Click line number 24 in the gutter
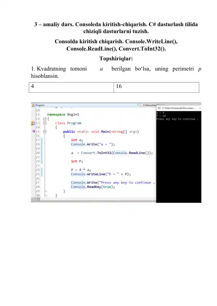217x306 pixels. tap(38, 170)
